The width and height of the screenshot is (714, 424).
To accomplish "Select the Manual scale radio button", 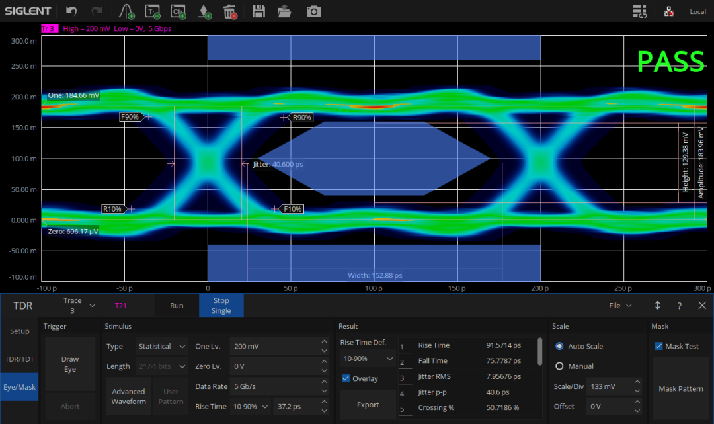I will 559,366.
